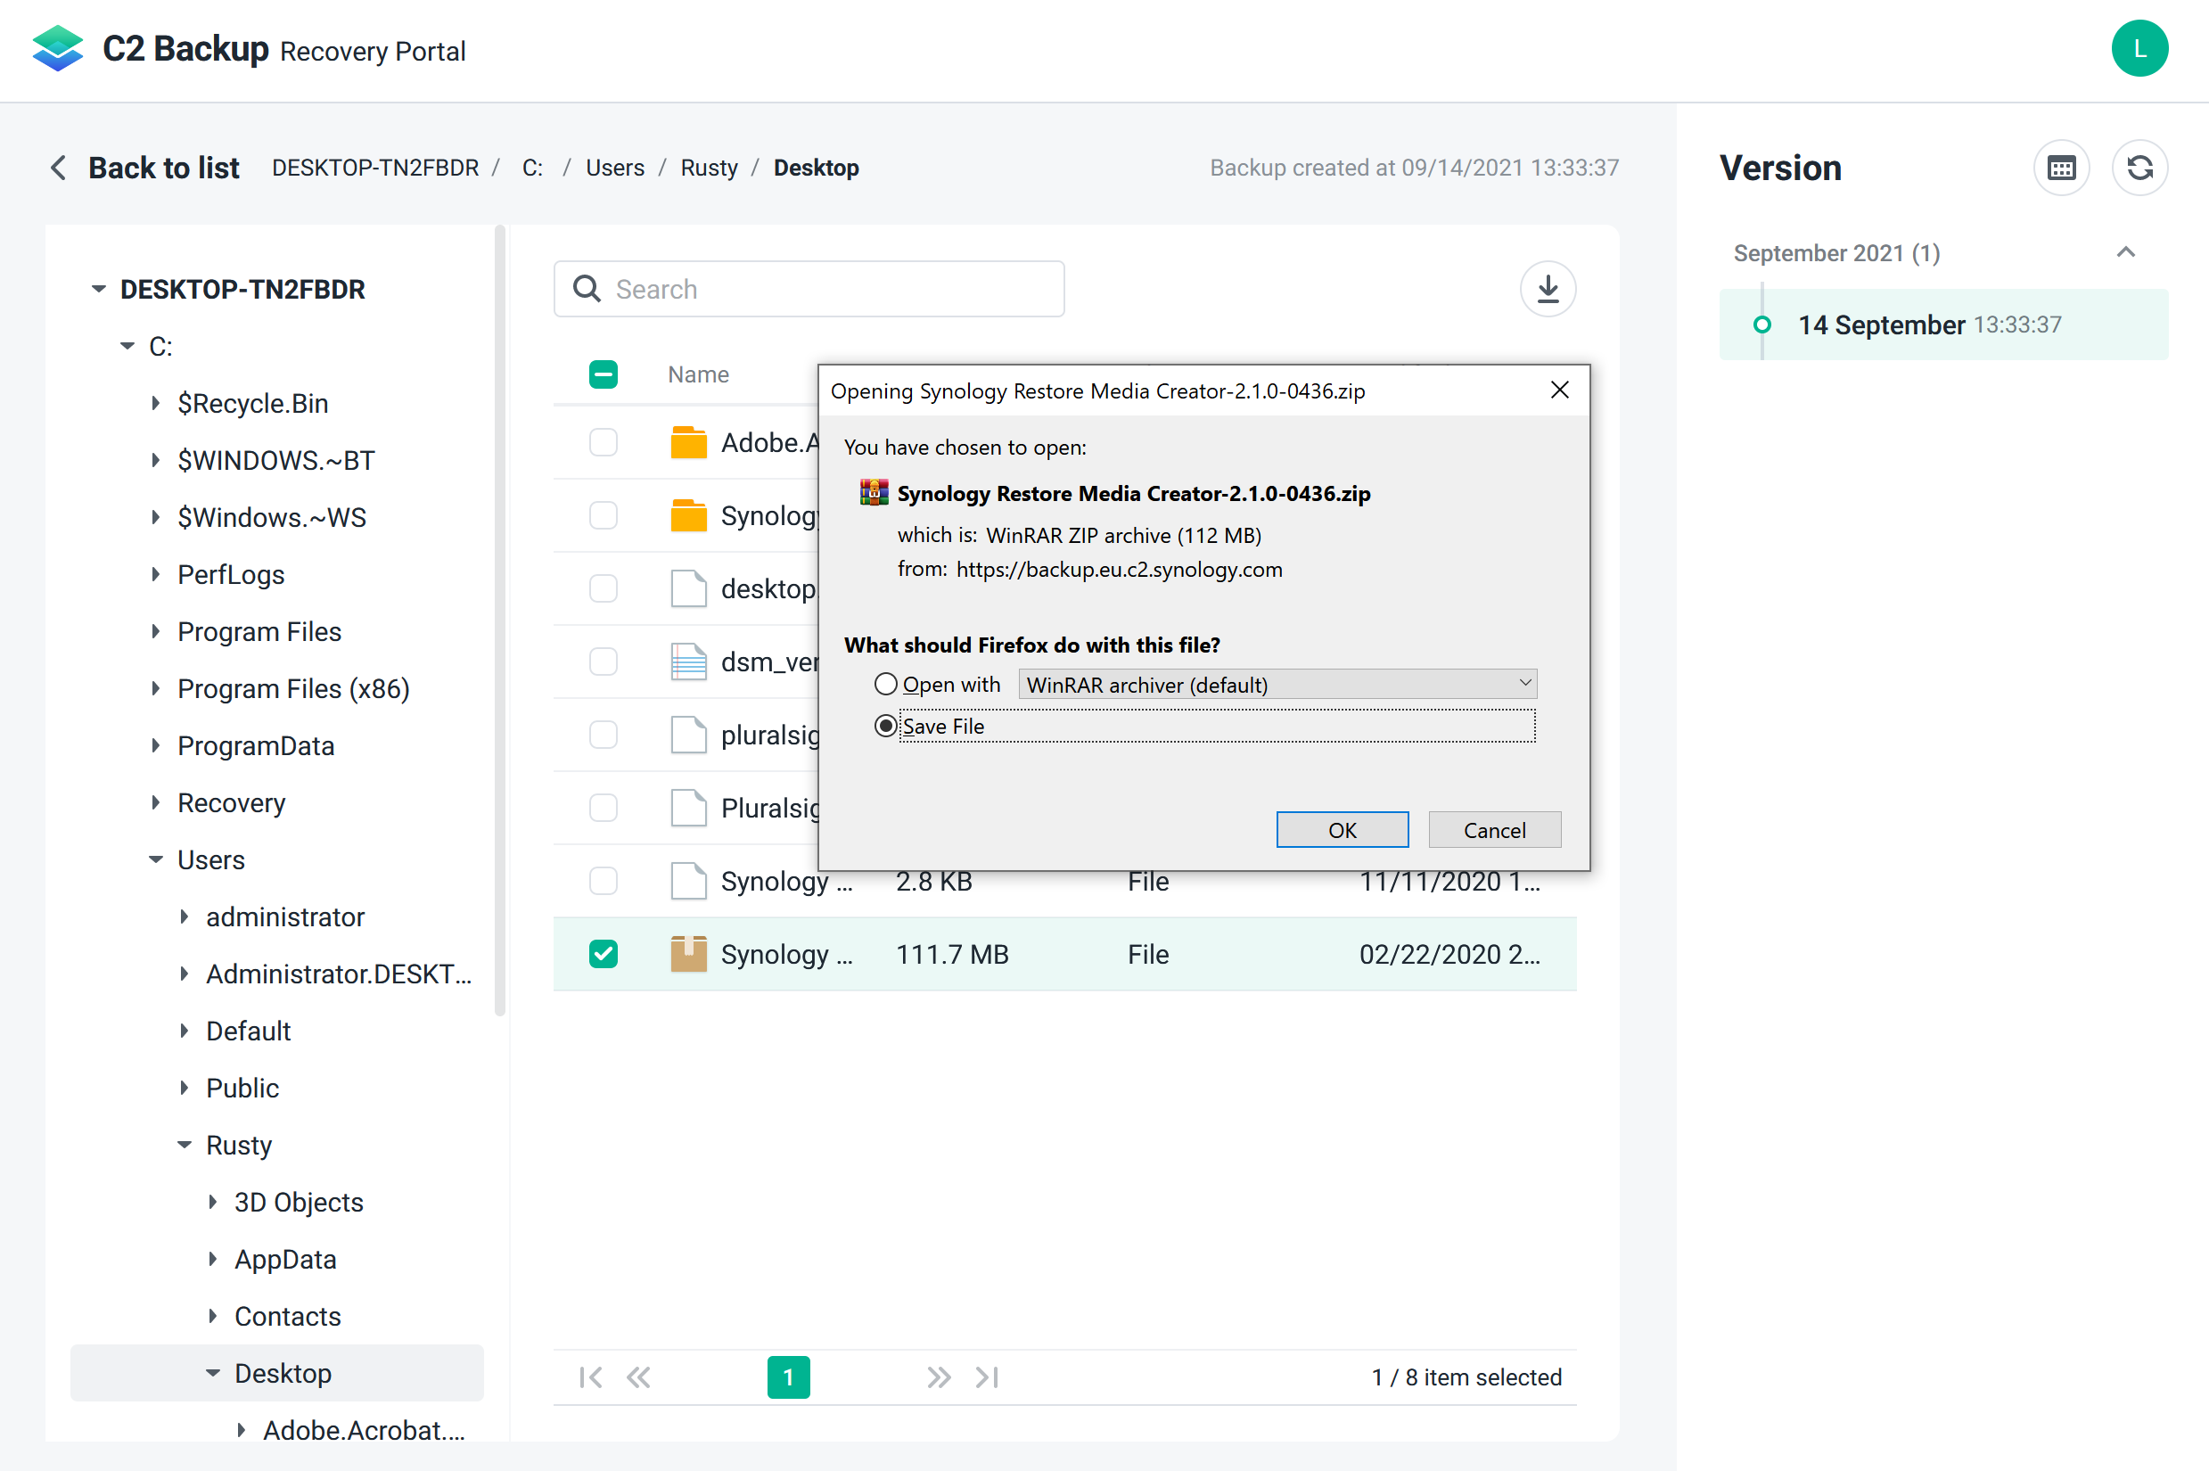Select the Program Files (x86) folder
Screen dimensions: 2209x1471
point(293,688)
